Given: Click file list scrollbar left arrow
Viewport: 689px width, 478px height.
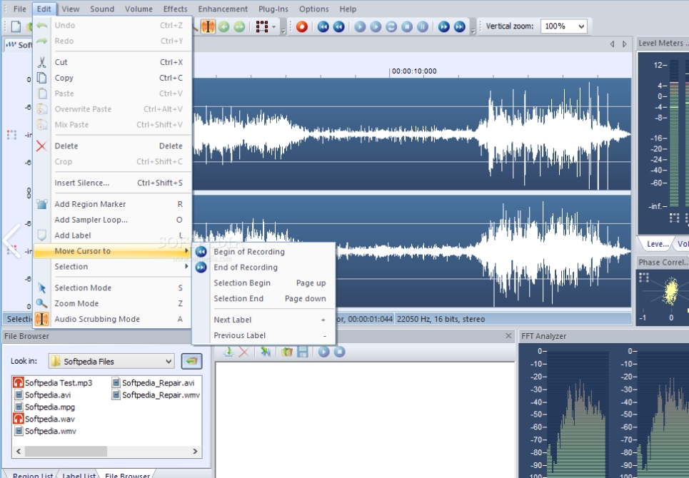Looking at the screenshot, I should [x=19, y=451].
